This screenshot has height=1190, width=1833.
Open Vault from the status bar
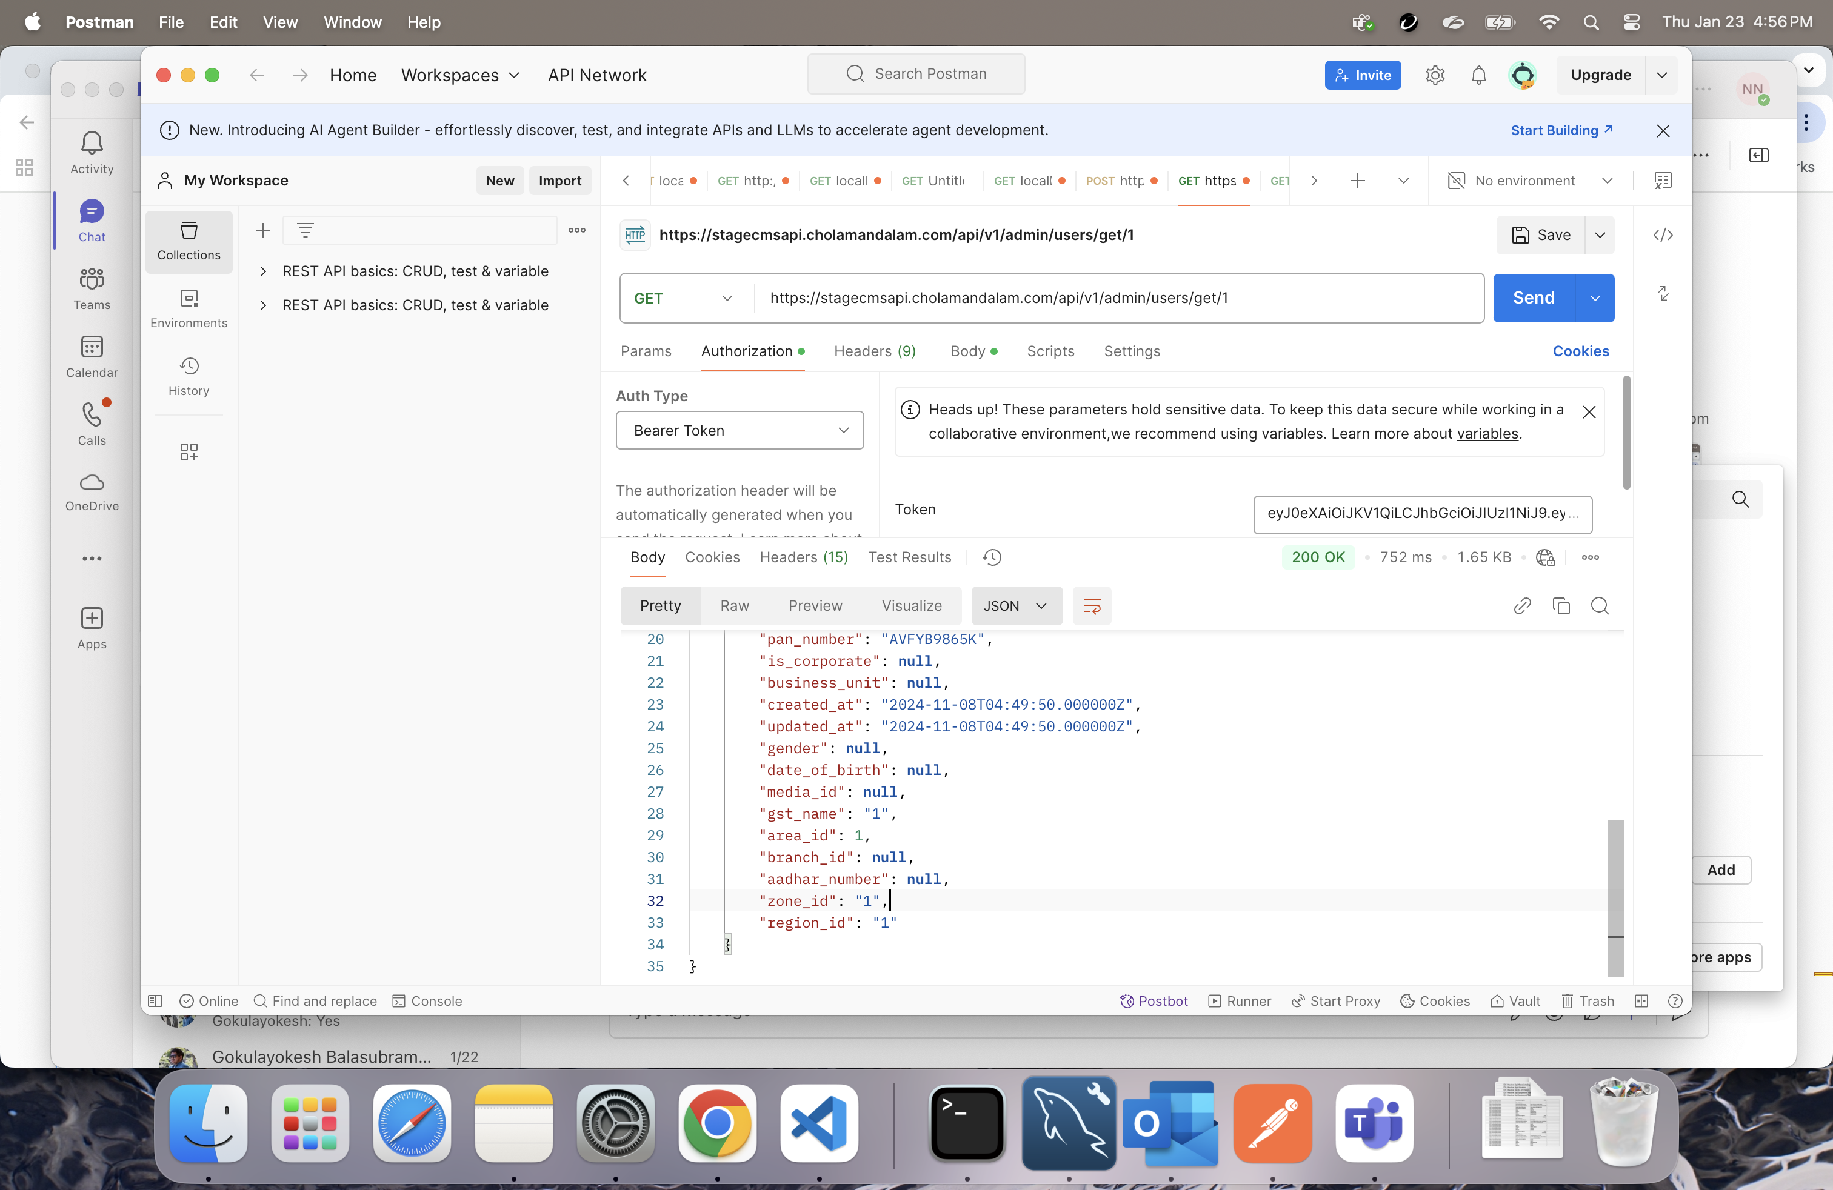pos(1515,1000)
